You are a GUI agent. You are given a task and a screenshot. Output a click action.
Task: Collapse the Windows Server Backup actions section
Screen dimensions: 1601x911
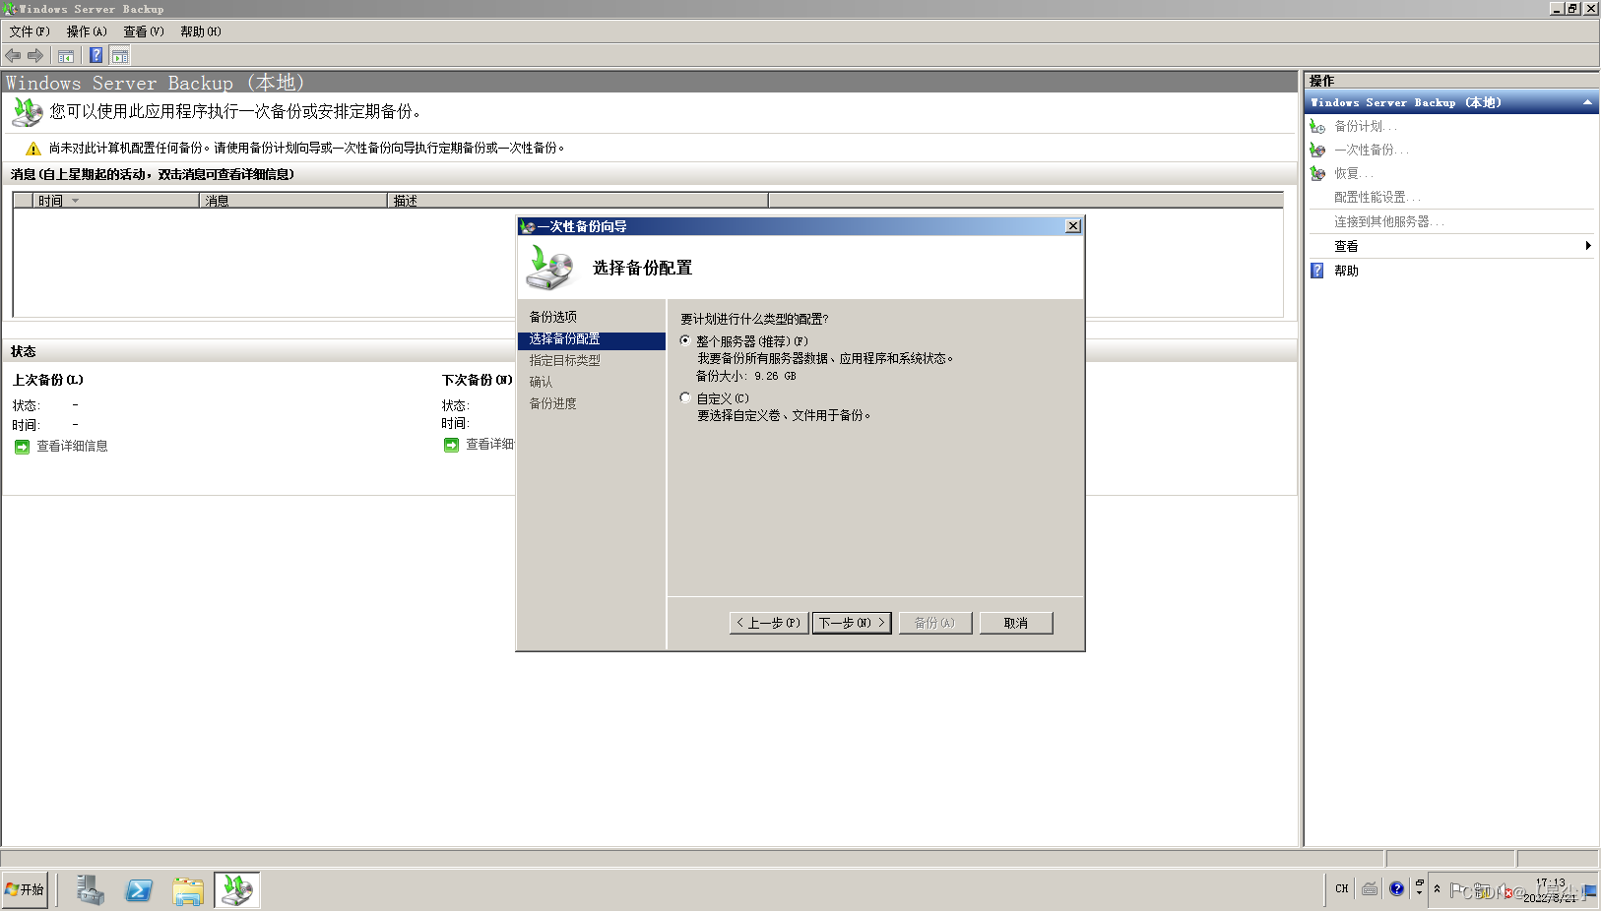coord(1587,102)
